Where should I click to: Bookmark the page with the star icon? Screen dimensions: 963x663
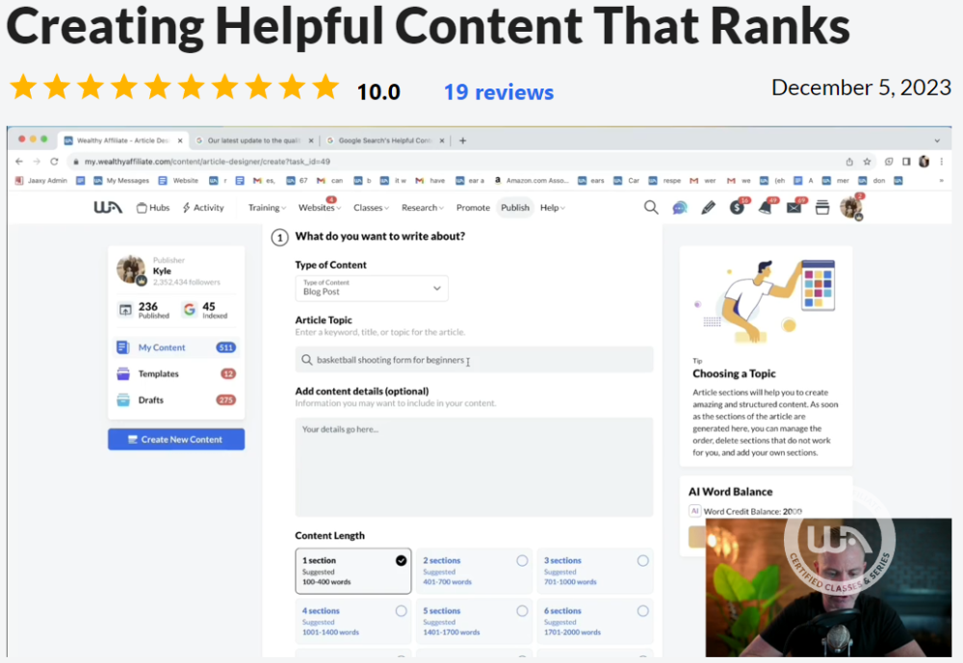point(868,162)
